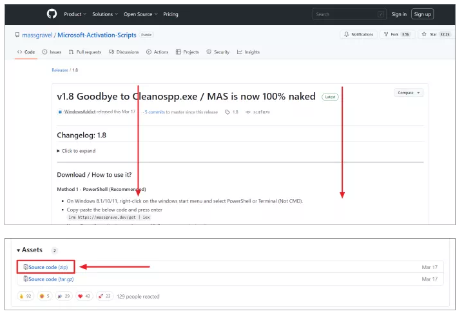This screenshot has height=318, width=464.
Task: Click the 3.5k fork count badge
Action: [x=406, y=34]
